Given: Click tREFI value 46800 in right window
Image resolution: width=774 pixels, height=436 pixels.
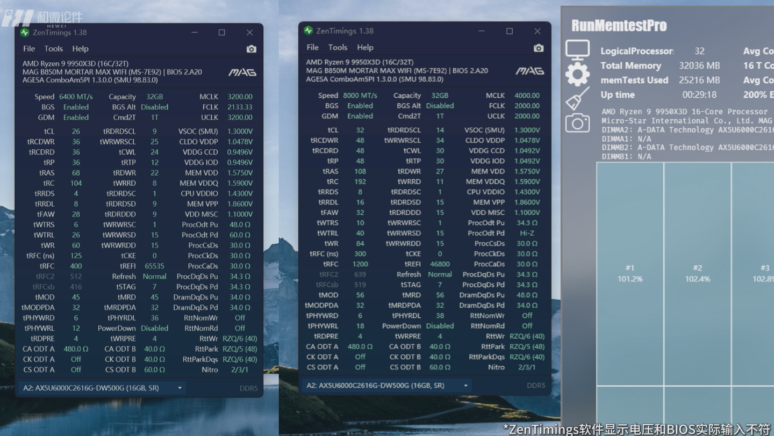Looking at the screenshot, I should [440, 264].
